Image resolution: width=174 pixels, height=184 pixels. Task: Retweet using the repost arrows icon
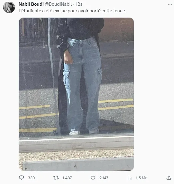[56, 178]
